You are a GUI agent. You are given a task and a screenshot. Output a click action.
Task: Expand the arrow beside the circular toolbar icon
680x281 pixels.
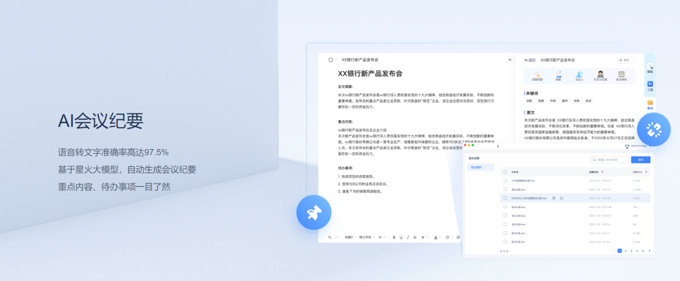click(452, 237)
